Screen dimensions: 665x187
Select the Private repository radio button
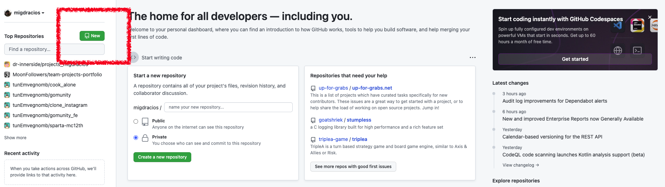coord(136,138)
